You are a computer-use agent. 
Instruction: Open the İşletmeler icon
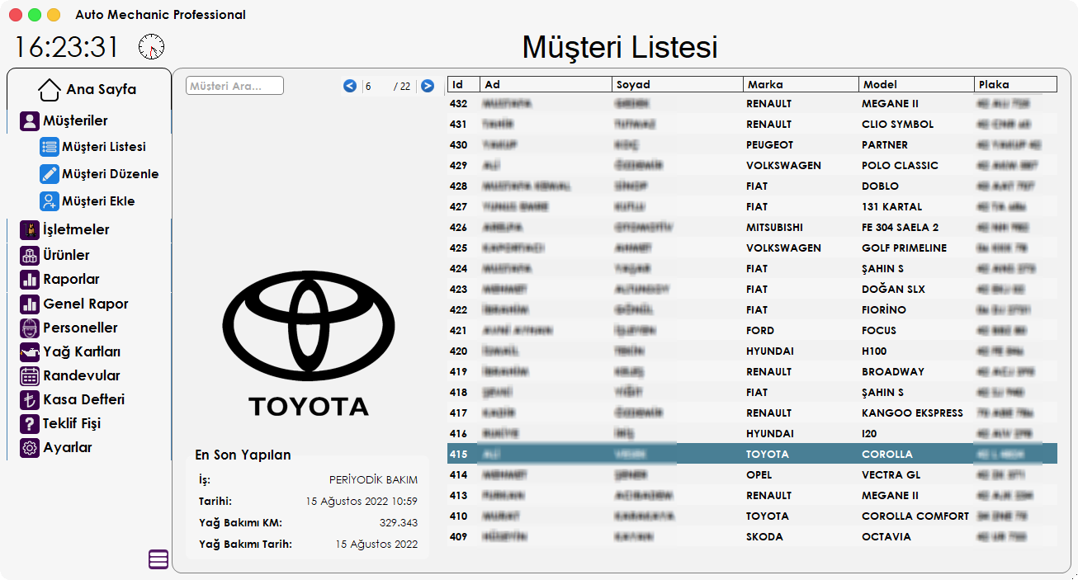pos(30,229)
